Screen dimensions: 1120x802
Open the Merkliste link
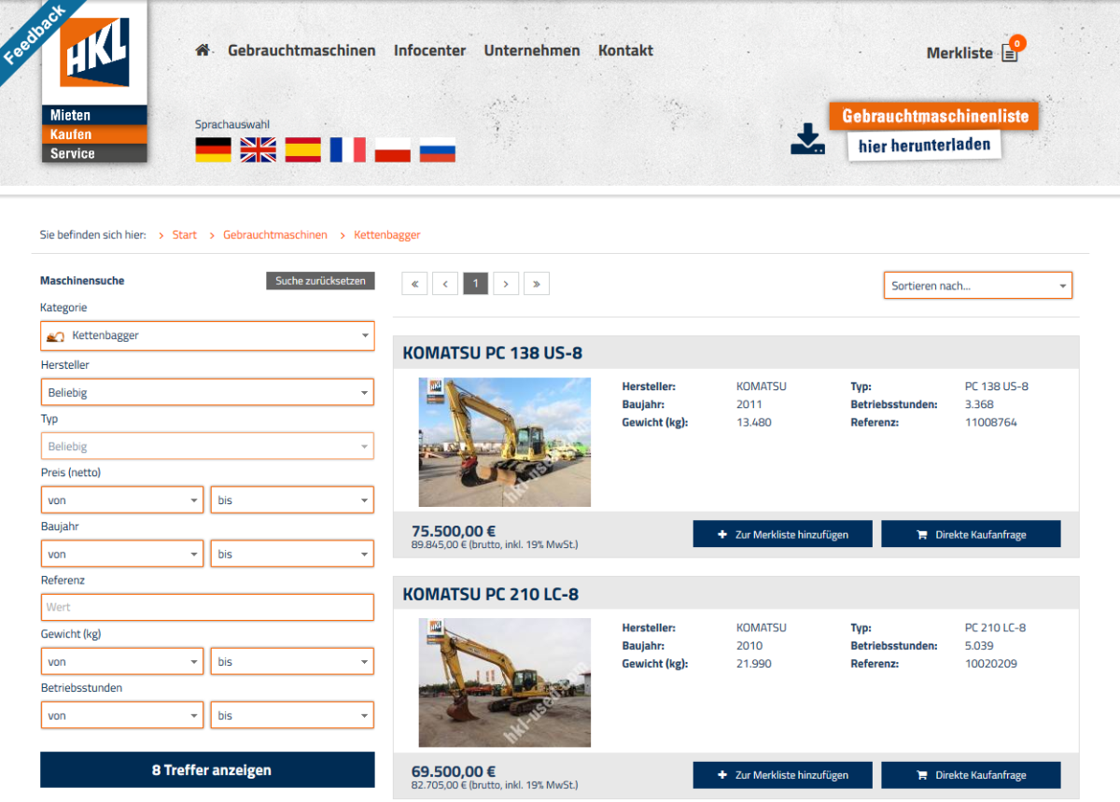959,53
